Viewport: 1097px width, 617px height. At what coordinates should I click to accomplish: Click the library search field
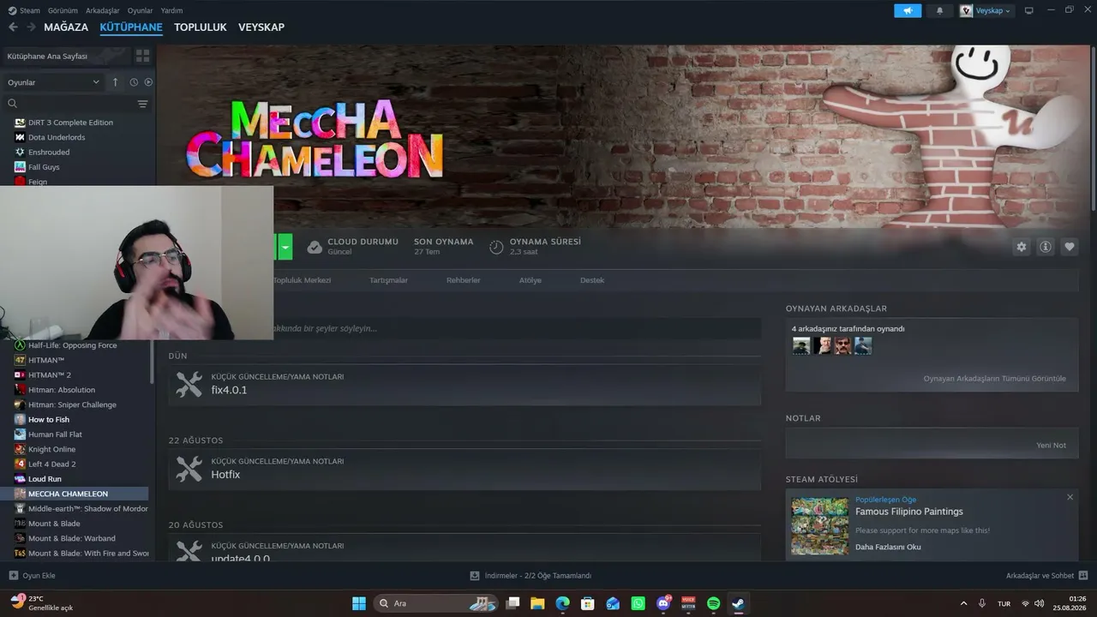(71, 104)
